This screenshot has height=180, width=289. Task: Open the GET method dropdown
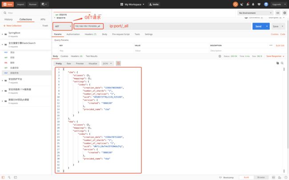click(63, 26)
